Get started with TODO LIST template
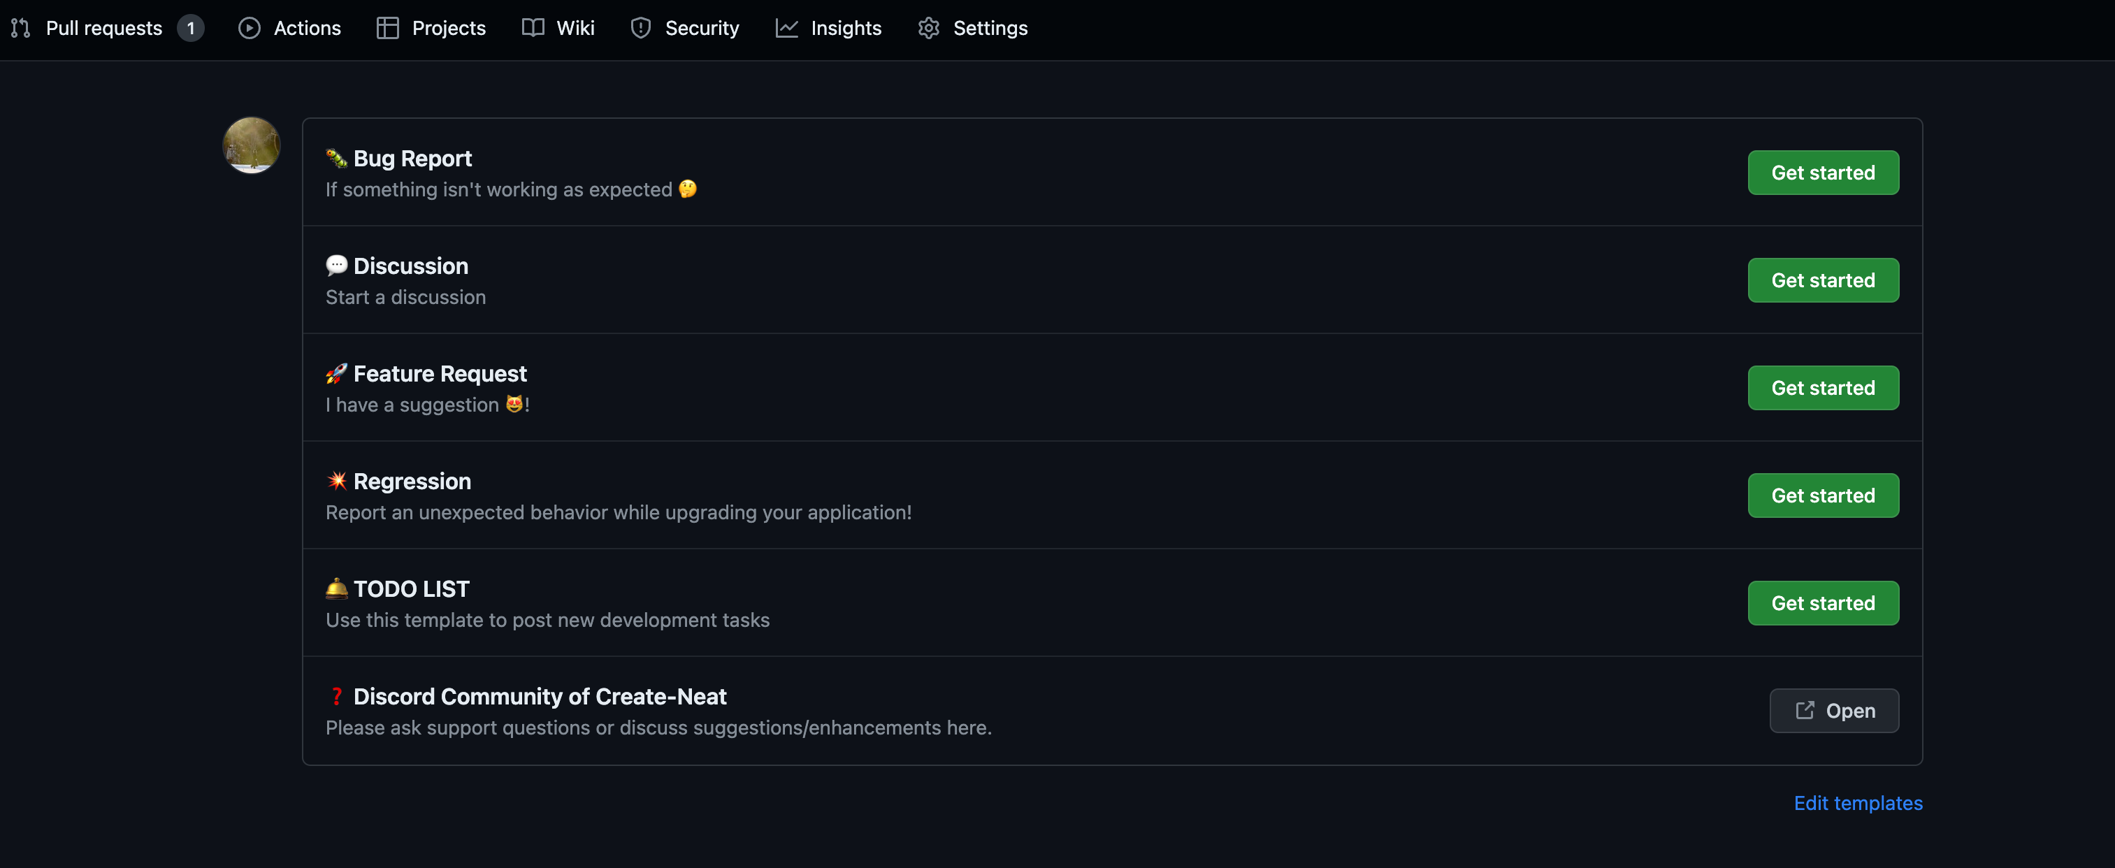This screenshot has height=868, width=2115. click(1822, 602)
